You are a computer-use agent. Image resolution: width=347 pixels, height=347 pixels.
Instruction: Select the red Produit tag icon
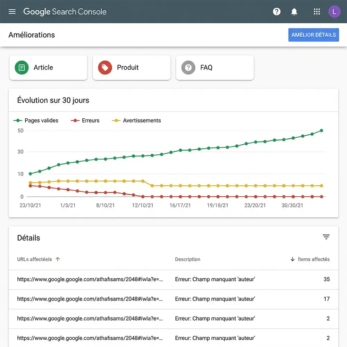click(x=104, y=68)
